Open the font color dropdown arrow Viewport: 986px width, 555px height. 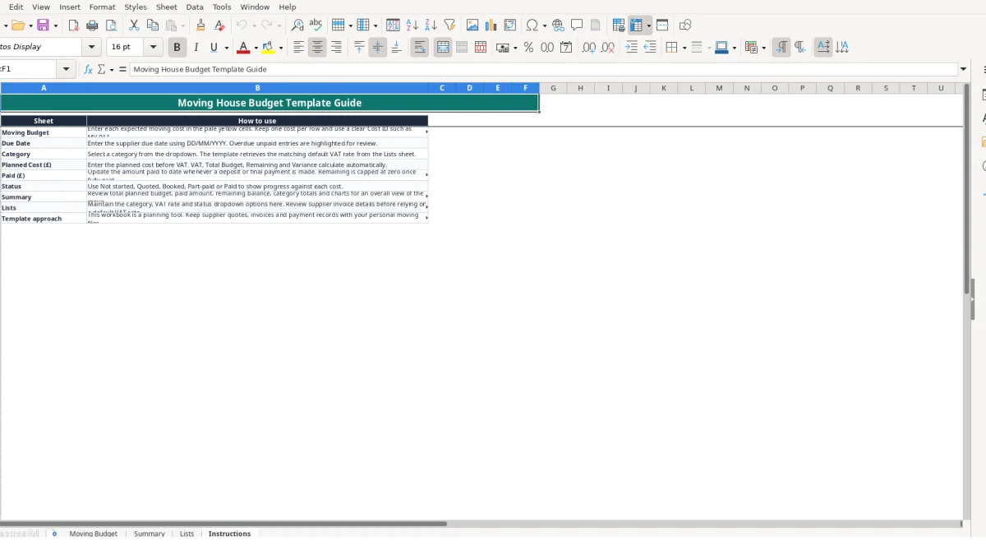(x=256, y=48)
